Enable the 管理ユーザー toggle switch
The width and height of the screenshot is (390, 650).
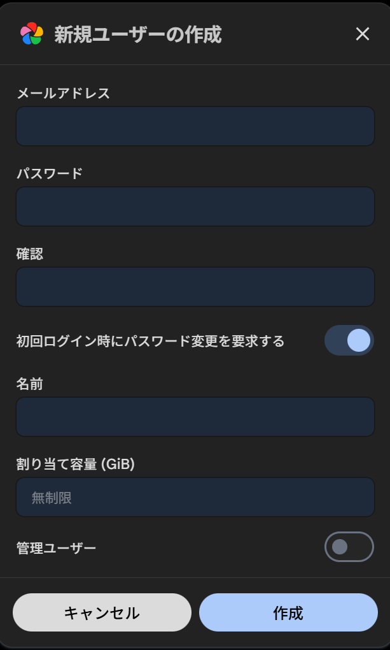[x=349, y=547]
